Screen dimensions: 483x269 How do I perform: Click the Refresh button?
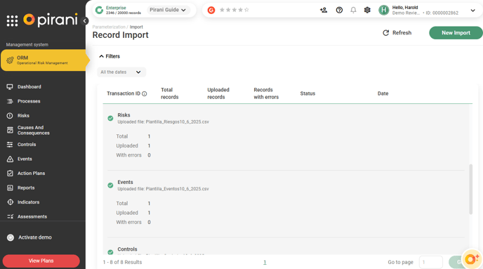tap(397, 33)
